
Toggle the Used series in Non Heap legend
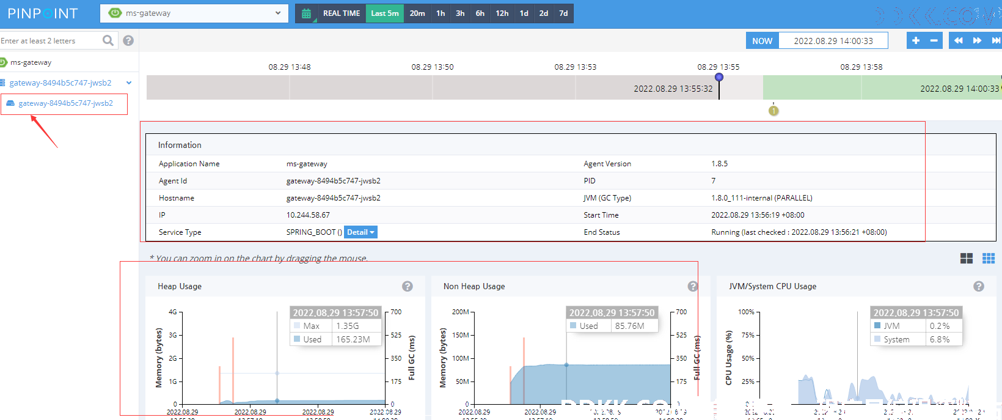point(584,326)
